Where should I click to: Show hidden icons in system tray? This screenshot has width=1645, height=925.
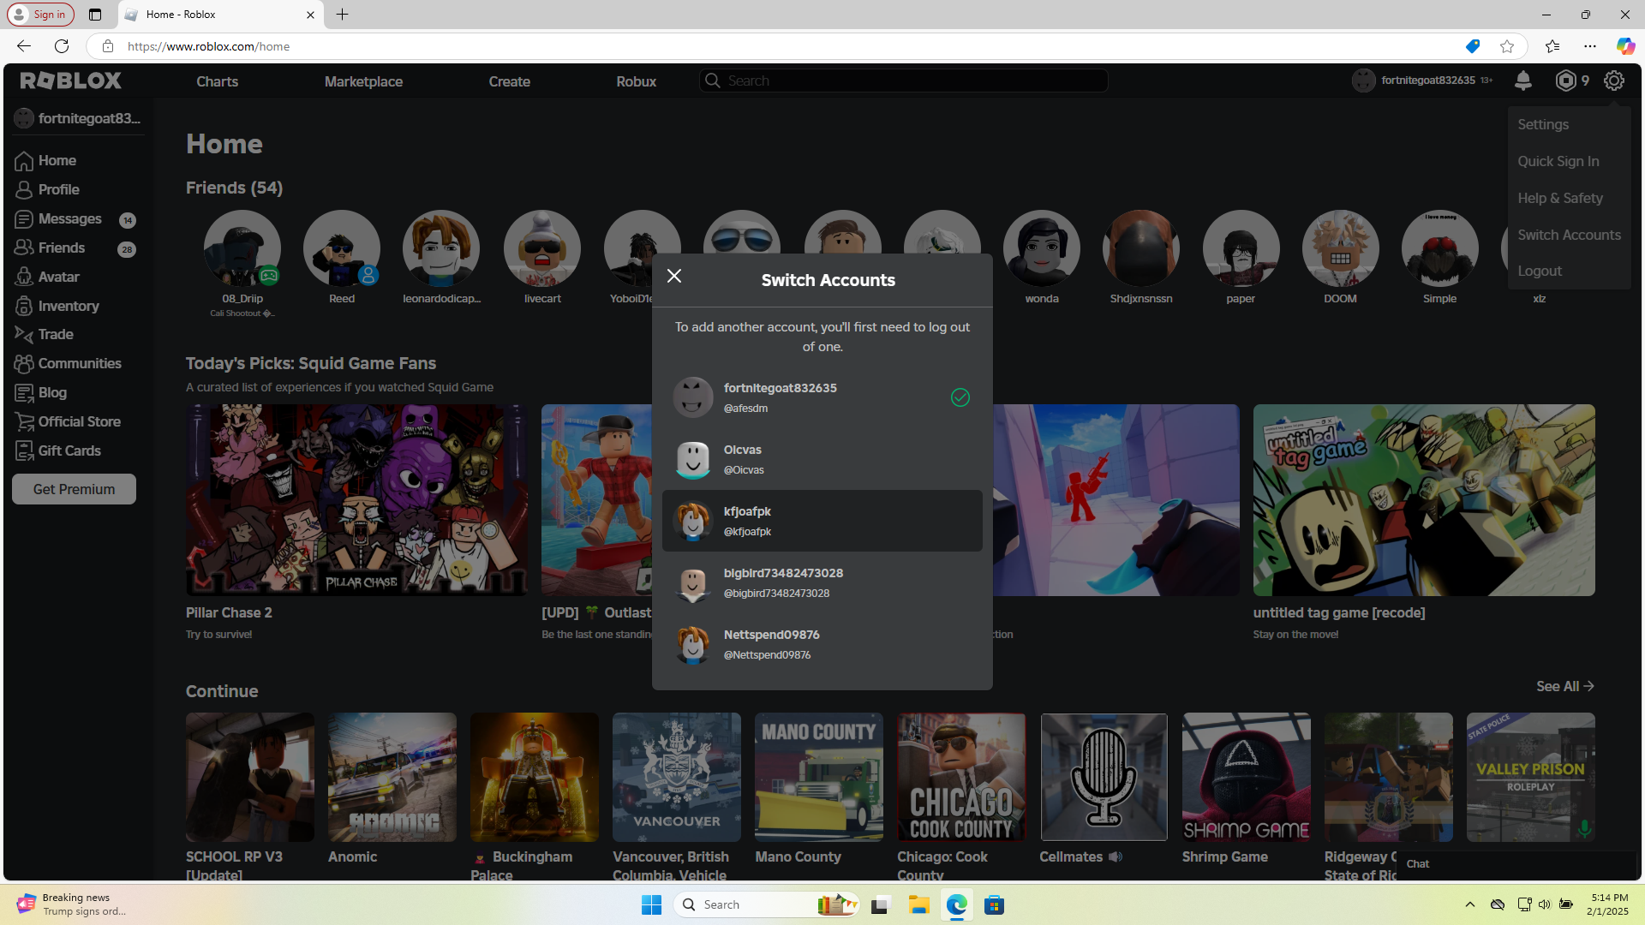pos(1469,904)
